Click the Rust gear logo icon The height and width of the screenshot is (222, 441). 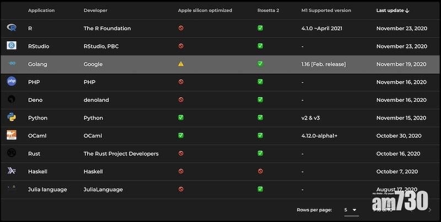[x=12, y=153]
